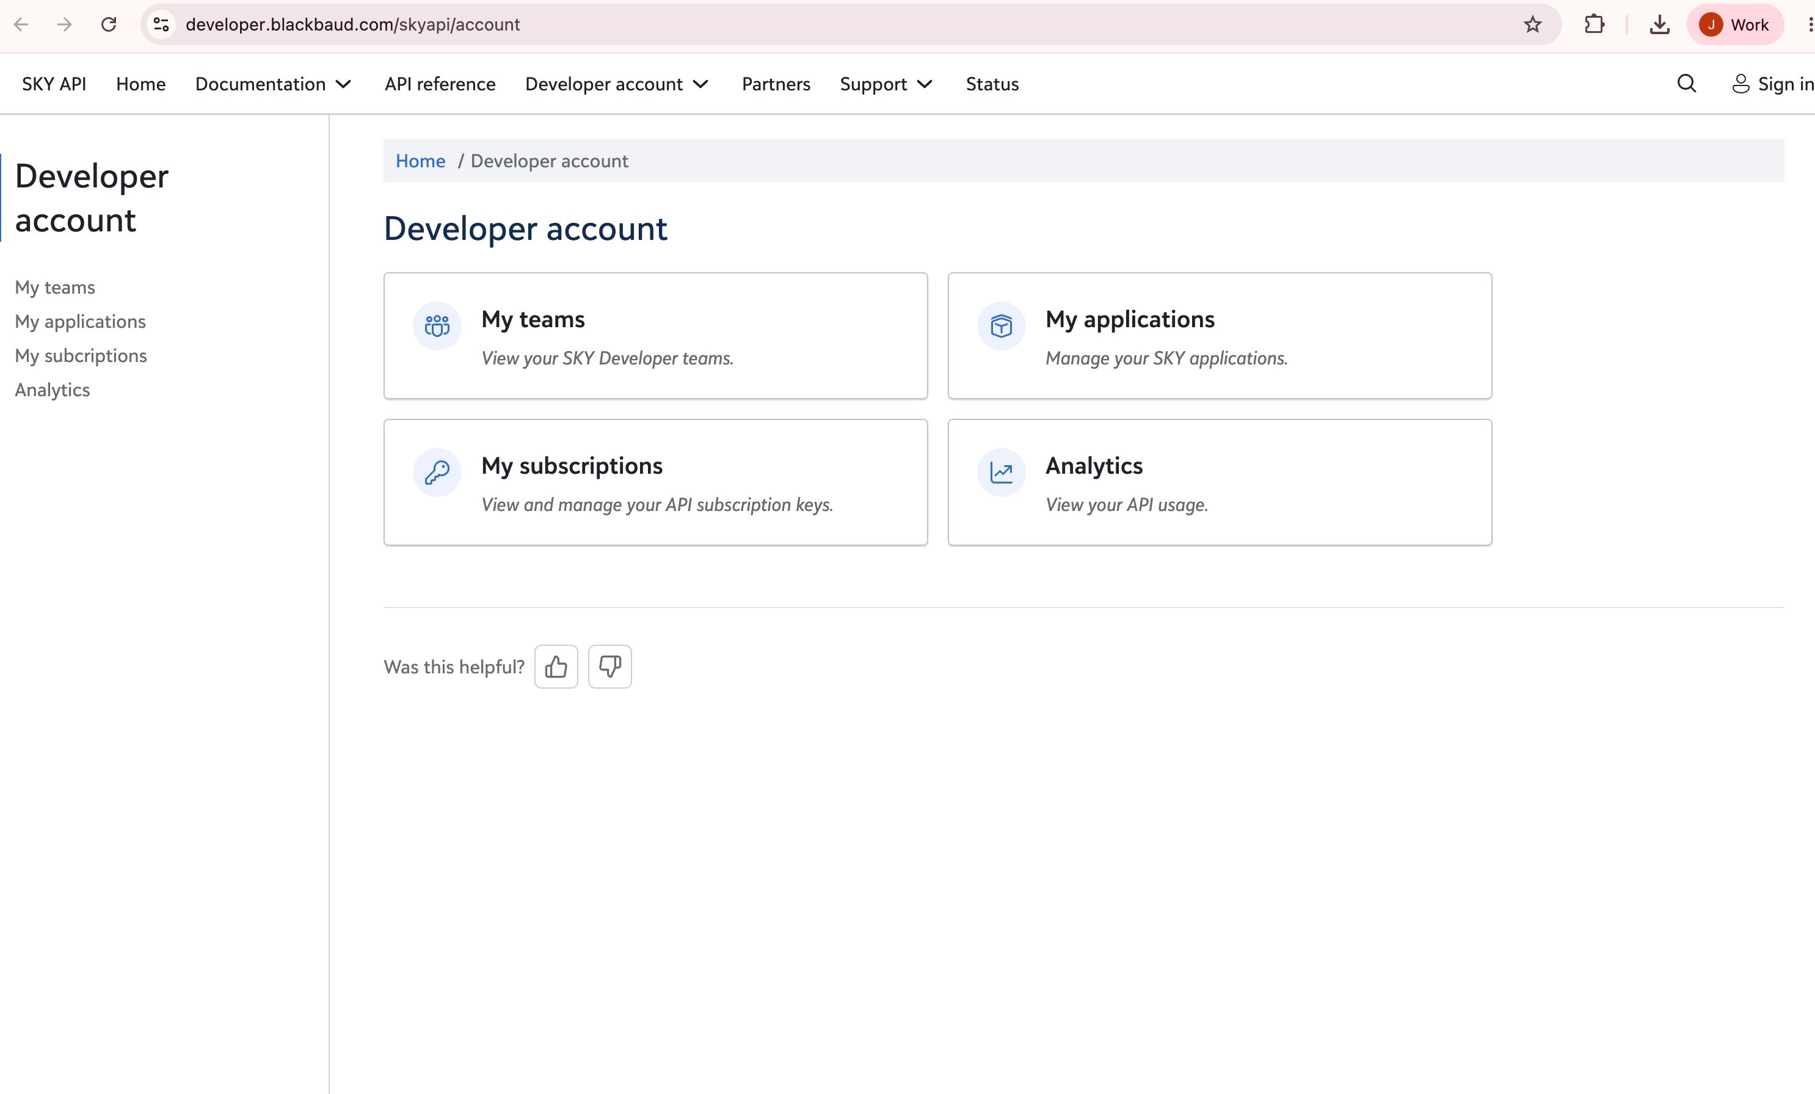
Task: Click the My teams people icon
Action: [437, 325]
